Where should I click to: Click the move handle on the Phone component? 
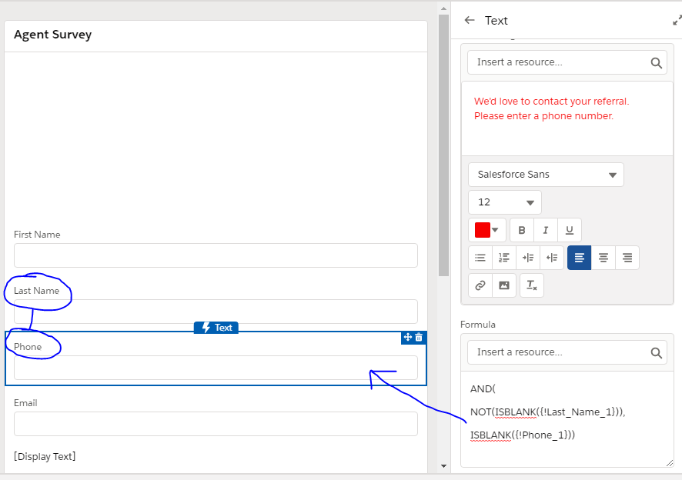click(x=408, y=337)
